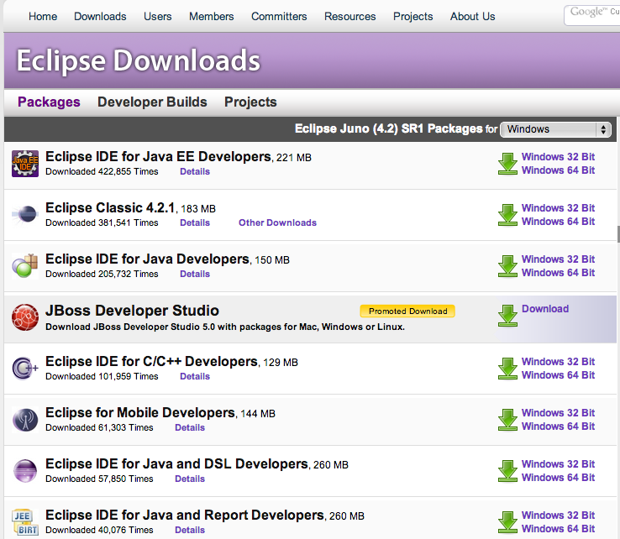Click the Eclipse IDE for Java EE Developers title
Viewport: 620px width, 539px height.
pos(159,157)
